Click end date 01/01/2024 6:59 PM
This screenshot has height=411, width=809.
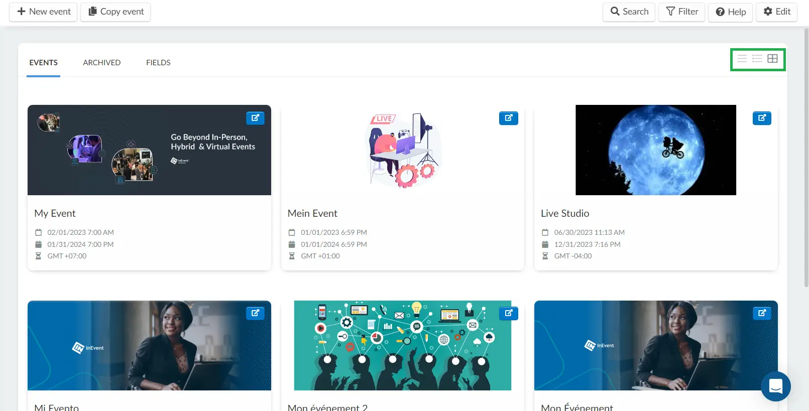334,244
